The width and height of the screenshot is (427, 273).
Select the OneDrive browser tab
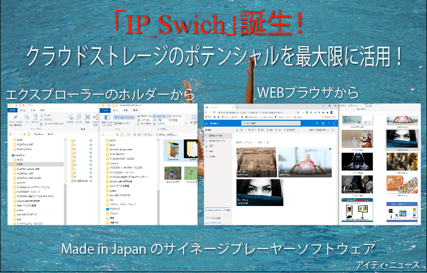click(x=220, y=107)
